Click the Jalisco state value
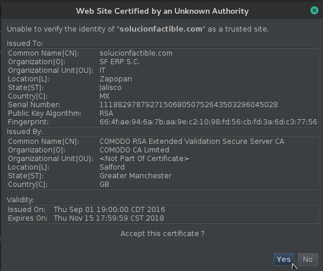Screen dimensions: 323x271 (x=110, y=88)
